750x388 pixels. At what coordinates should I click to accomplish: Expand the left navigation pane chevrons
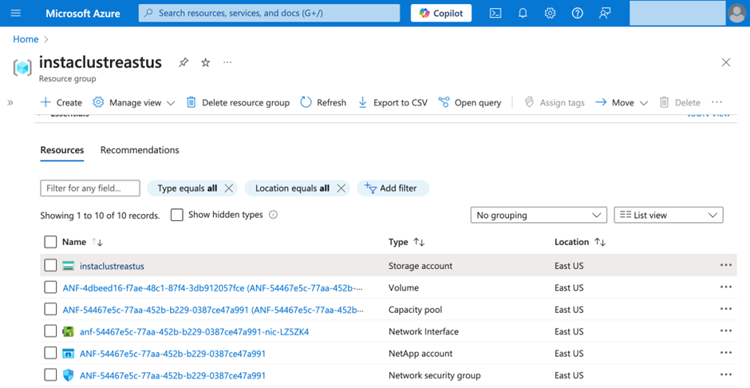tap(10, 102)
